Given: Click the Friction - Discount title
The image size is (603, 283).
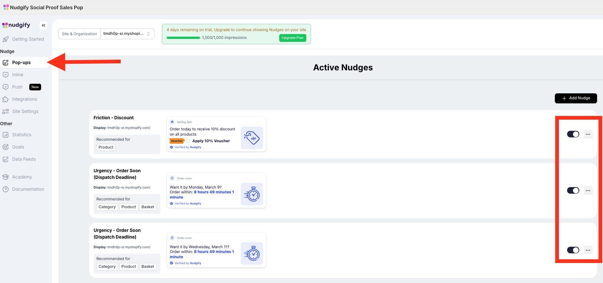Looking at the screenshot, I should tap(114, 118).
